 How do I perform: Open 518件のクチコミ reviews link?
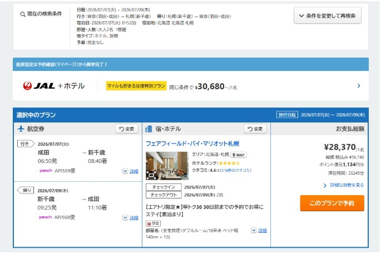[x=236, y=170]
